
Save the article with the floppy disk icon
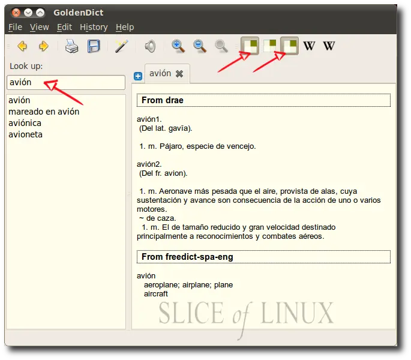(94, 46)
